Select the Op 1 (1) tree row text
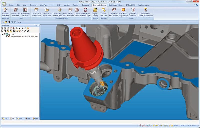This screenshot has height=128, width=200. pyautogui.click(x=11, y=34)
